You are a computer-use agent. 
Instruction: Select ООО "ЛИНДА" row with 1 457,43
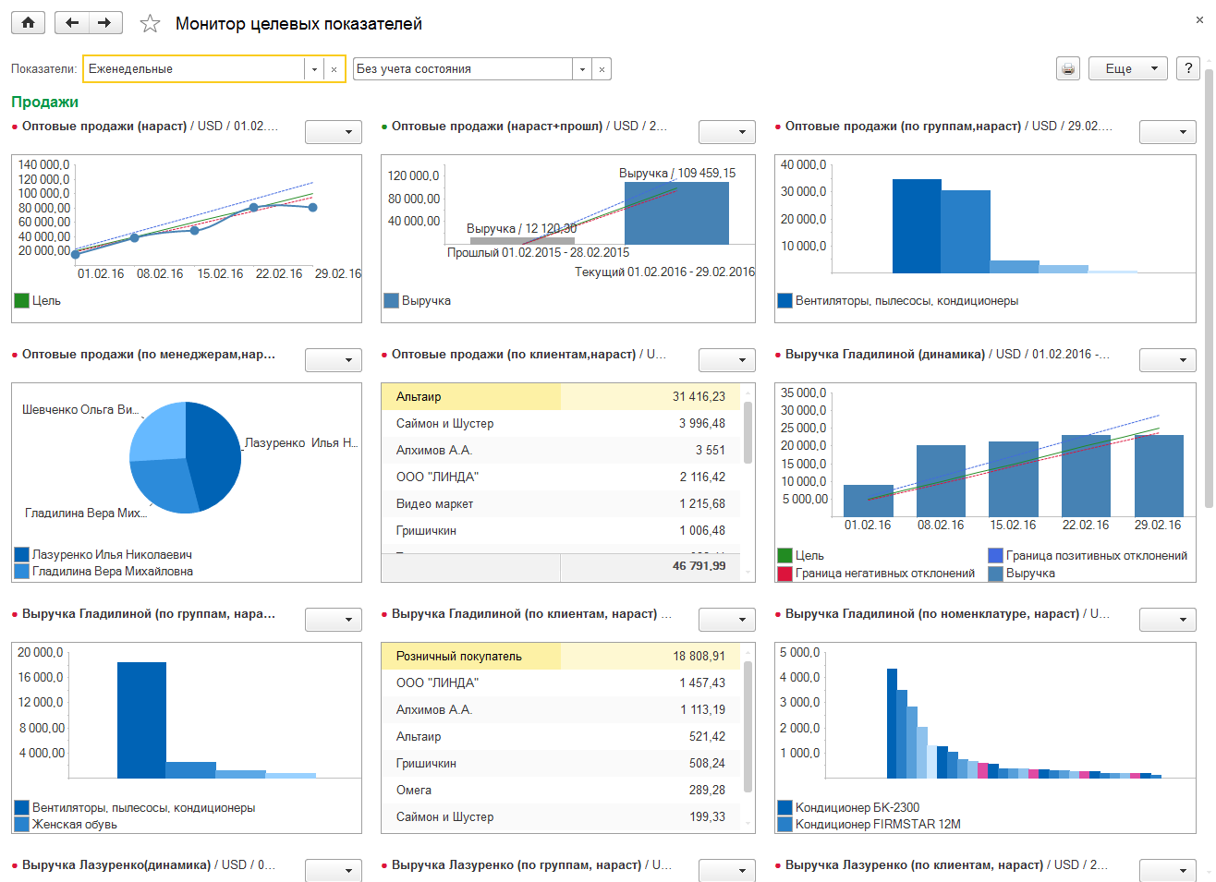(561, 683)
